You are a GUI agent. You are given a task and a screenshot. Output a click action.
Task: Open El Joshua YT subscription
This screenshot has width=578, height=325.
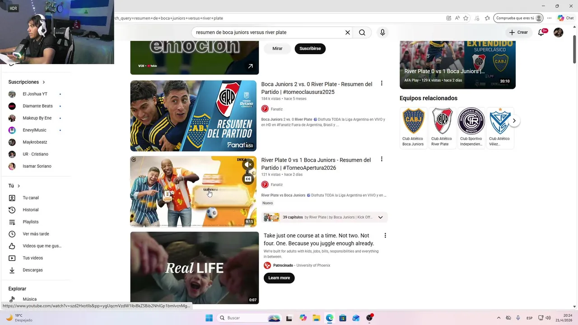pos(35,94)
